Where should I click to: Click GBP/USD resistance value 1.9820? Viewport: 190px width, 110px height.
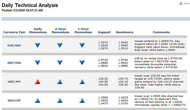pos(123,63)
